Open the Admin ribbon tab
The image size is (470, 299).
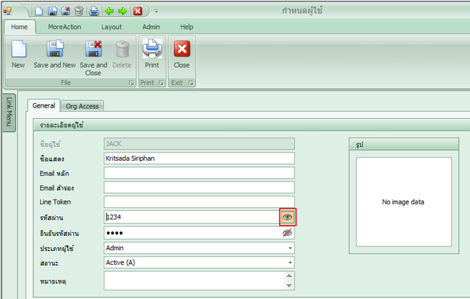(x=152, y=27)
